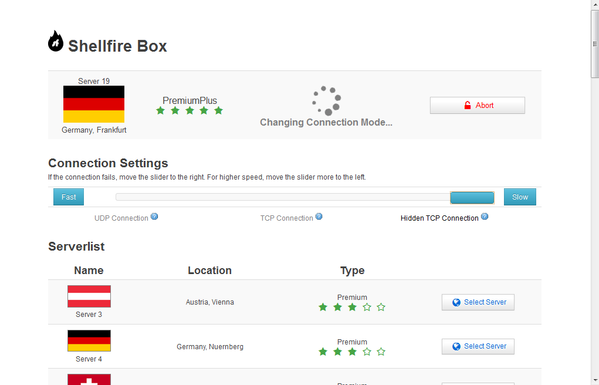
Task: Click the Germany flag of Server 4
Action: (89, 340)
